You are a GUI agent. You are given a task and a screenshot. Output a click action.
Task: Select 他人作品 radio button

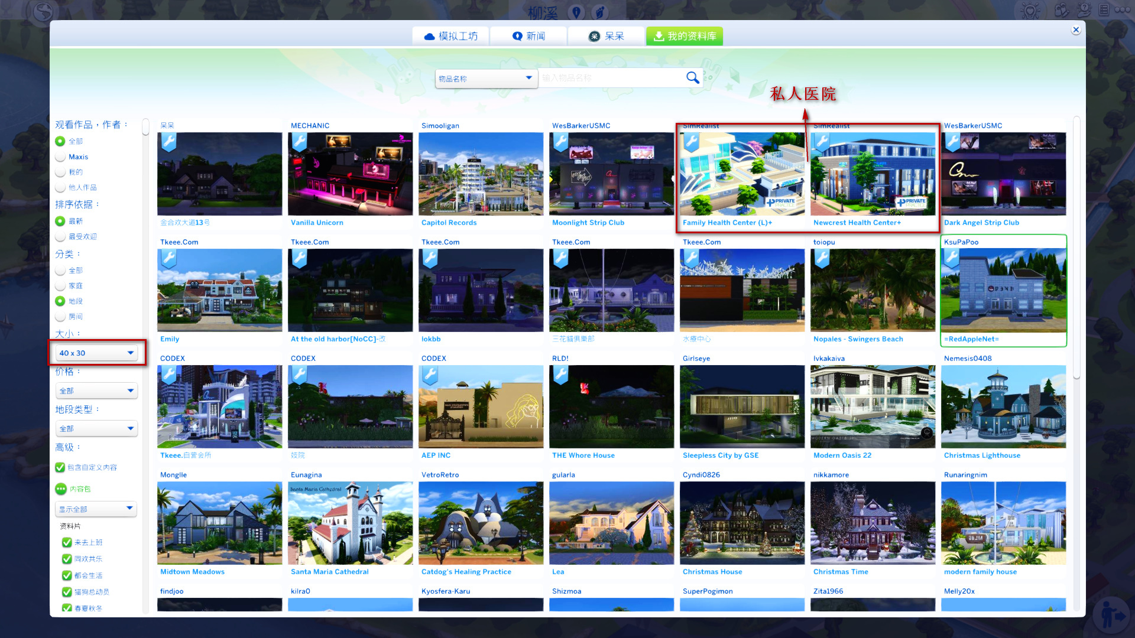(60, 187)
